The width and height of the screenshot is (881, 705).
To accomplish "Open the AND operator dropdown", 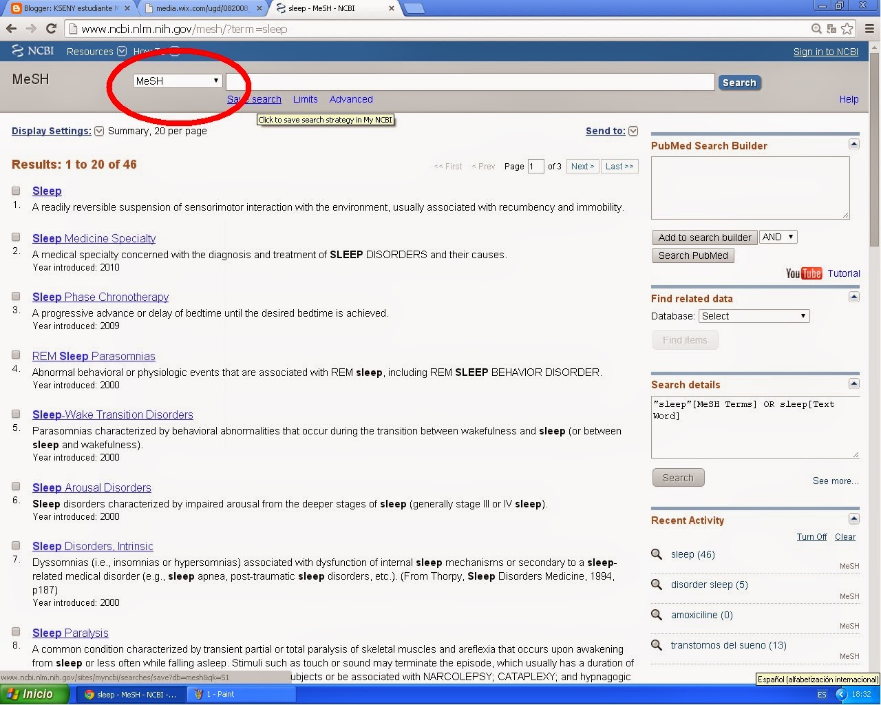I will pos(778,237).
